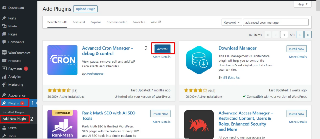Switch to the Recommended tab

coord(117,22)
